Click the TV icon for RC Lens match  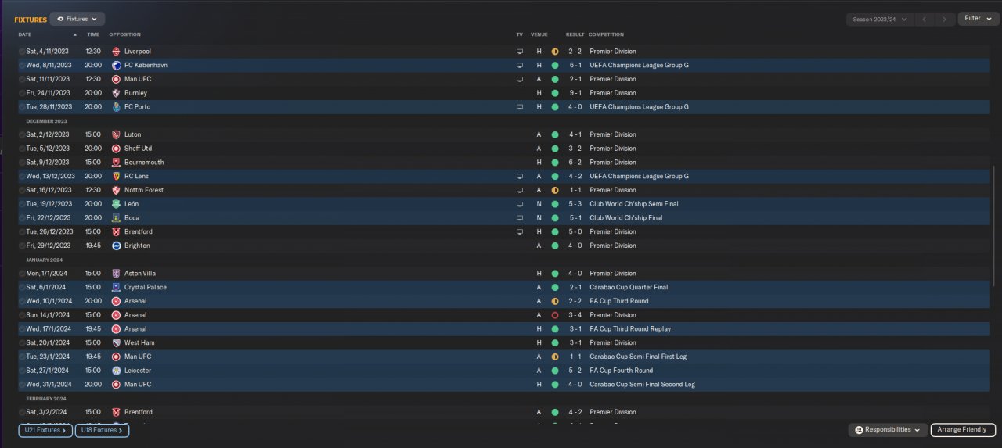pos(519,177)
